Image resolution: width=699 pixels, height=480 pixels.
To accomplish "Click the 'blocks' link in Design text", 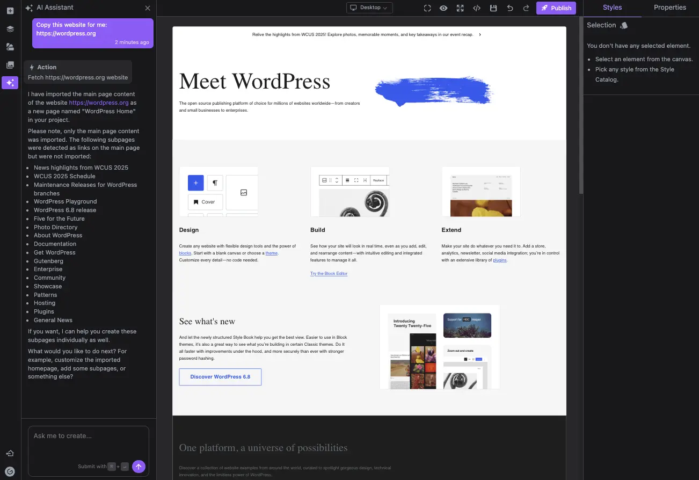I will (x=185, y=253).
